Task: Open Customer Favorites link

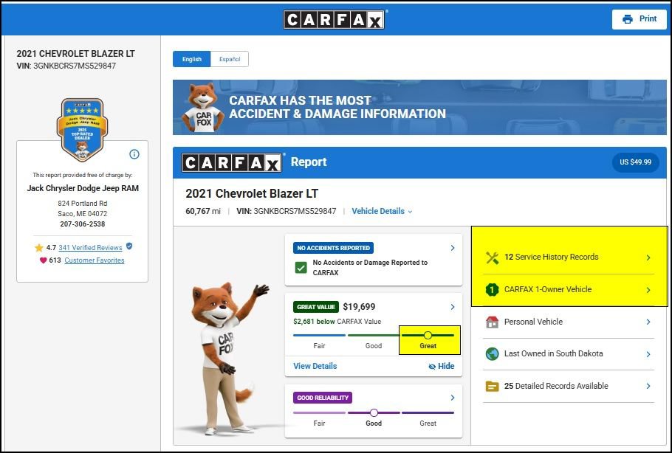Action: pos(95,260)
